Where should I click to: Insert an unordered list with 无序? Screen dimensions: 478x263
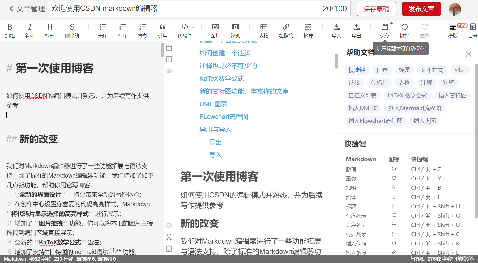pyautogui.click(x=103, y=31)
